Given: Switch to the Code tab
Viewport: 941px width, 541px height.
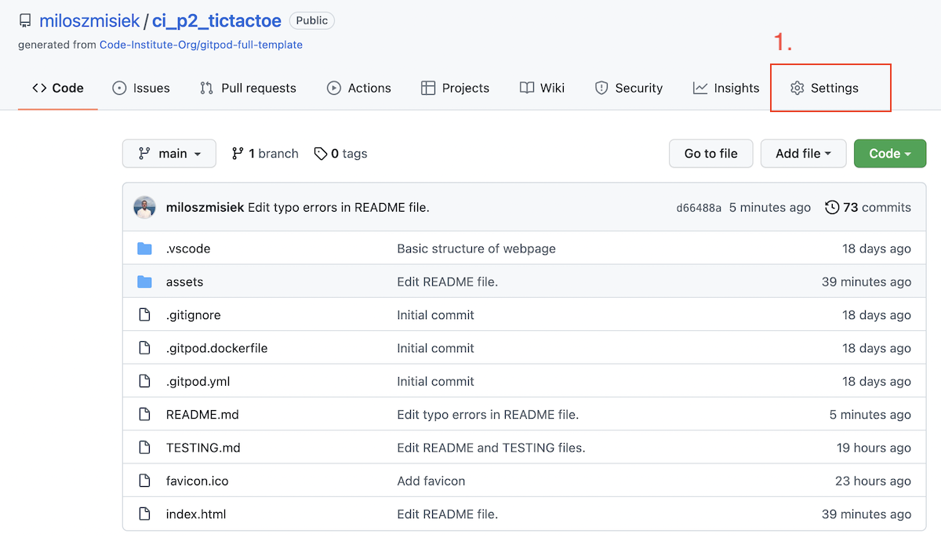Looking at the screenshot, I should 58,88.
